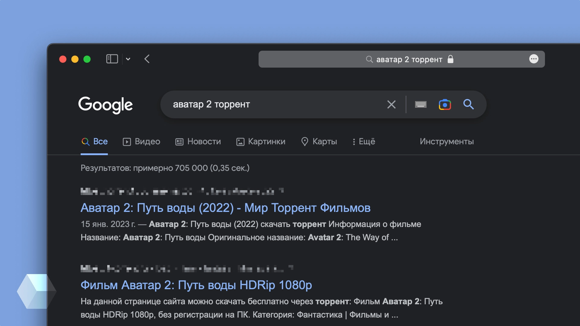The height and width of the screenshot is (326, 580).
Task: Click the results count text 705 000
Action: coord(191,168)
